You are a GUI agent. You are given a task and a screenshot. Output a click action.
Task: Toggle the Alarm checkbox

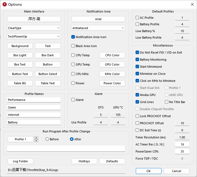click(x=73, y=100)
